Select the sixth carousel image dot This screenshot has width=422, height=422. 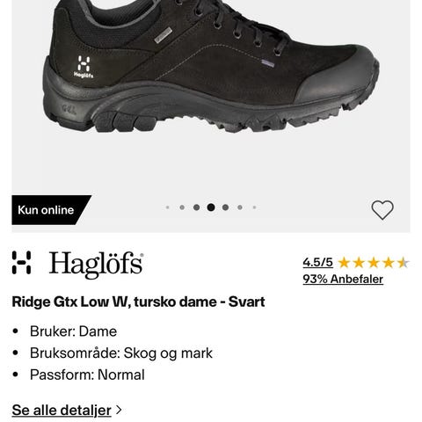tap(240, 207)
